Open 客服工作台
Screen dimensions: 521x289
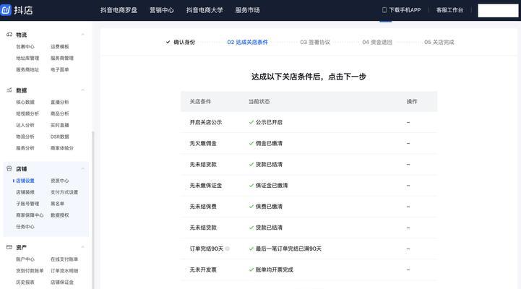click(x=449, y=10)
